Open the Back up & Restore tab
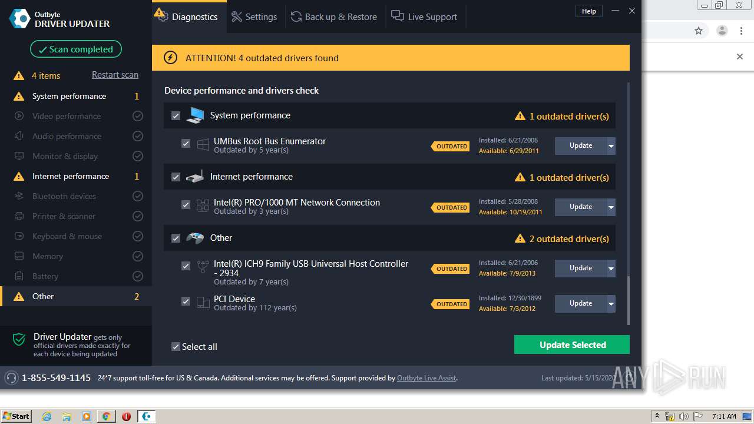 (x=334, y=17)
